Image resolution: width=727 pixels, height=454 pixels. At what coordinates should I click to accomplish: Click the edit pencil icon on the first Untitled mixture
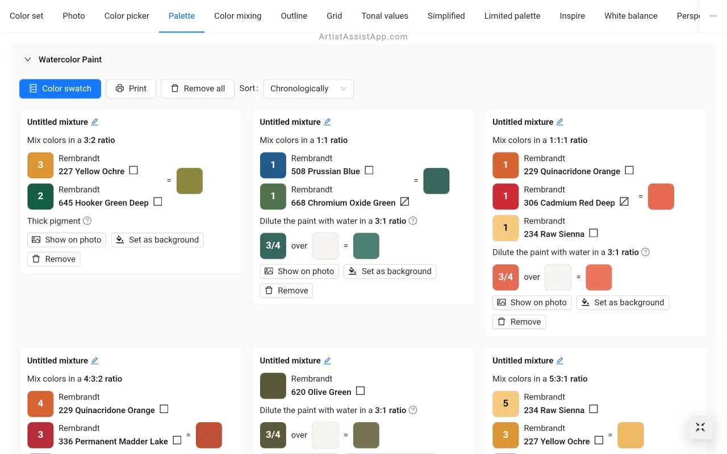(95, 122)
